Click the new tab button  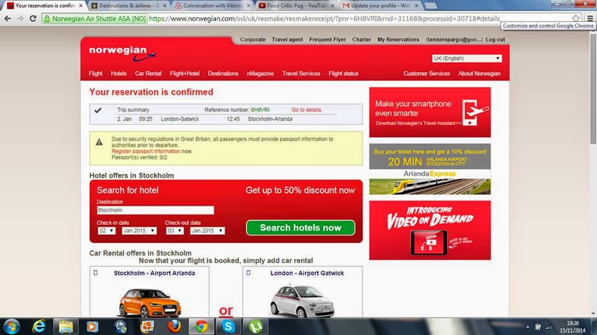430,6
